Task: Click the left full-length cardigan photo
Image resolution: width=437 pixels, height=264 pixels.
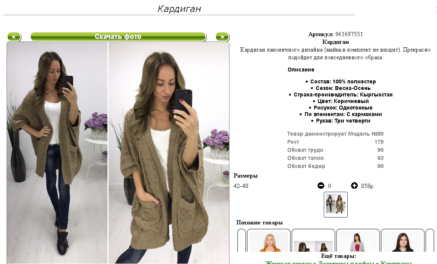Action: pyautogui.click(x=57, y=153)
